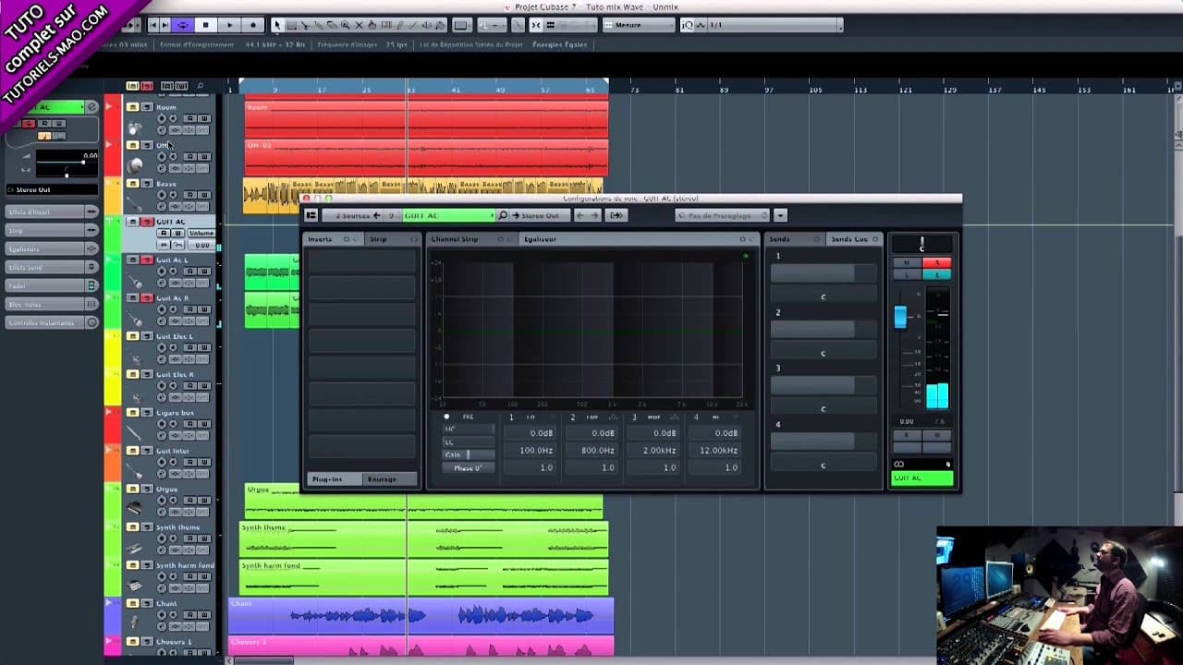
Task: Expand the Fader inspector section
Action: point(52,285)
